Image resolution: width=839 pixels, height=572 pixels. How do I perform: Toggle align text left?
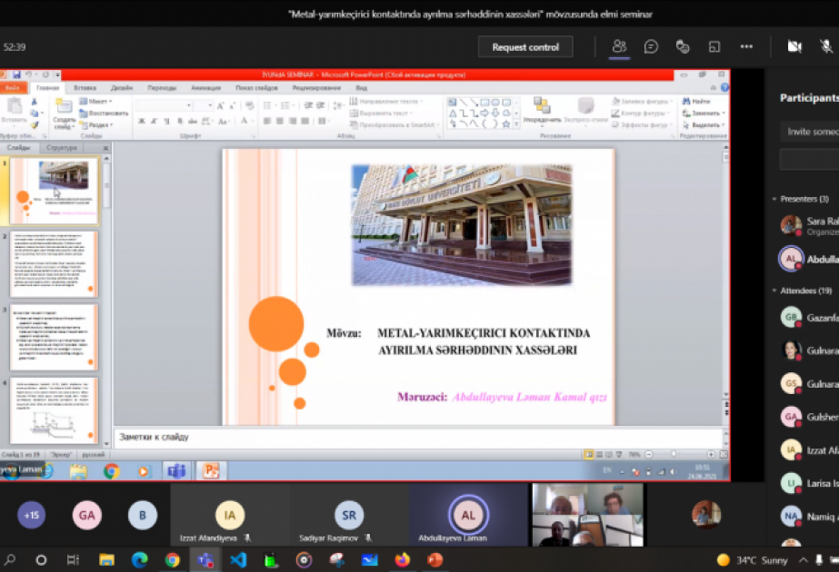(267, 122)
